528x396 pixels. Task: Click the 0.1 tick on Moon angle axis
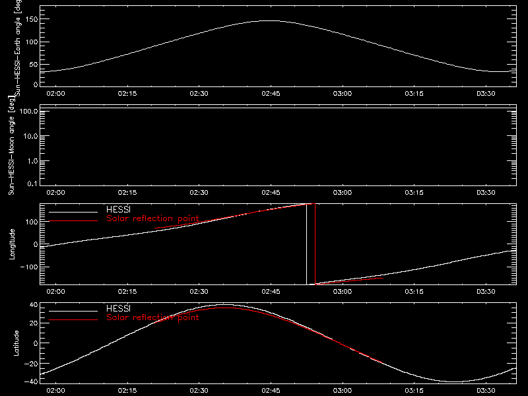[x=32, y=183]
